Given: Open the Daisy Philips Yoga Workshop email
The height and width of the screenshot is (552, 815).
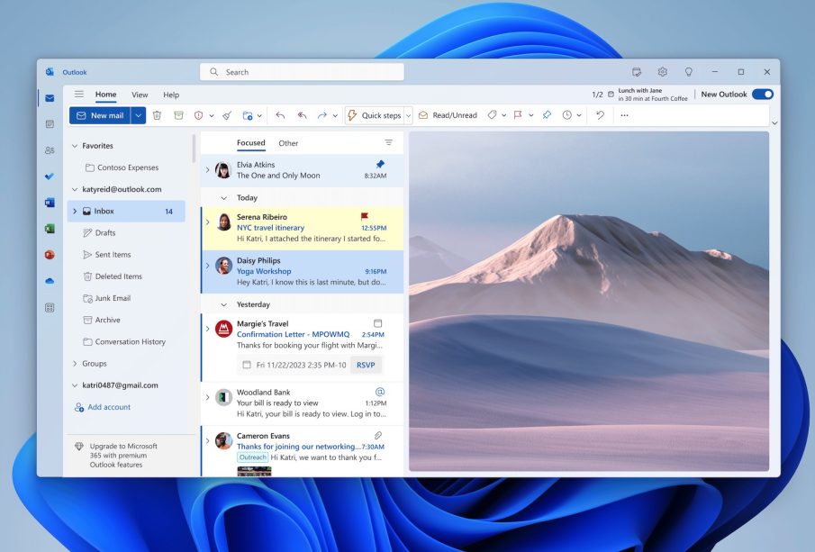Looking at the screenshot, I should (303, 271).
